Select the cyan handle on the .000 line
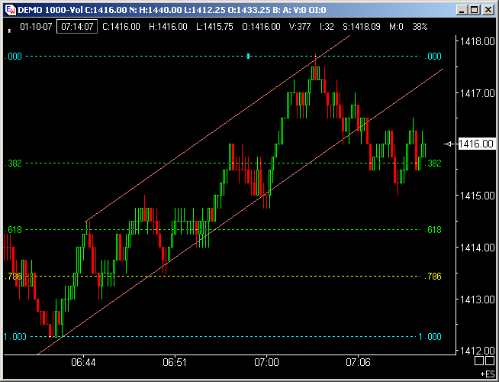 [248, 57]
